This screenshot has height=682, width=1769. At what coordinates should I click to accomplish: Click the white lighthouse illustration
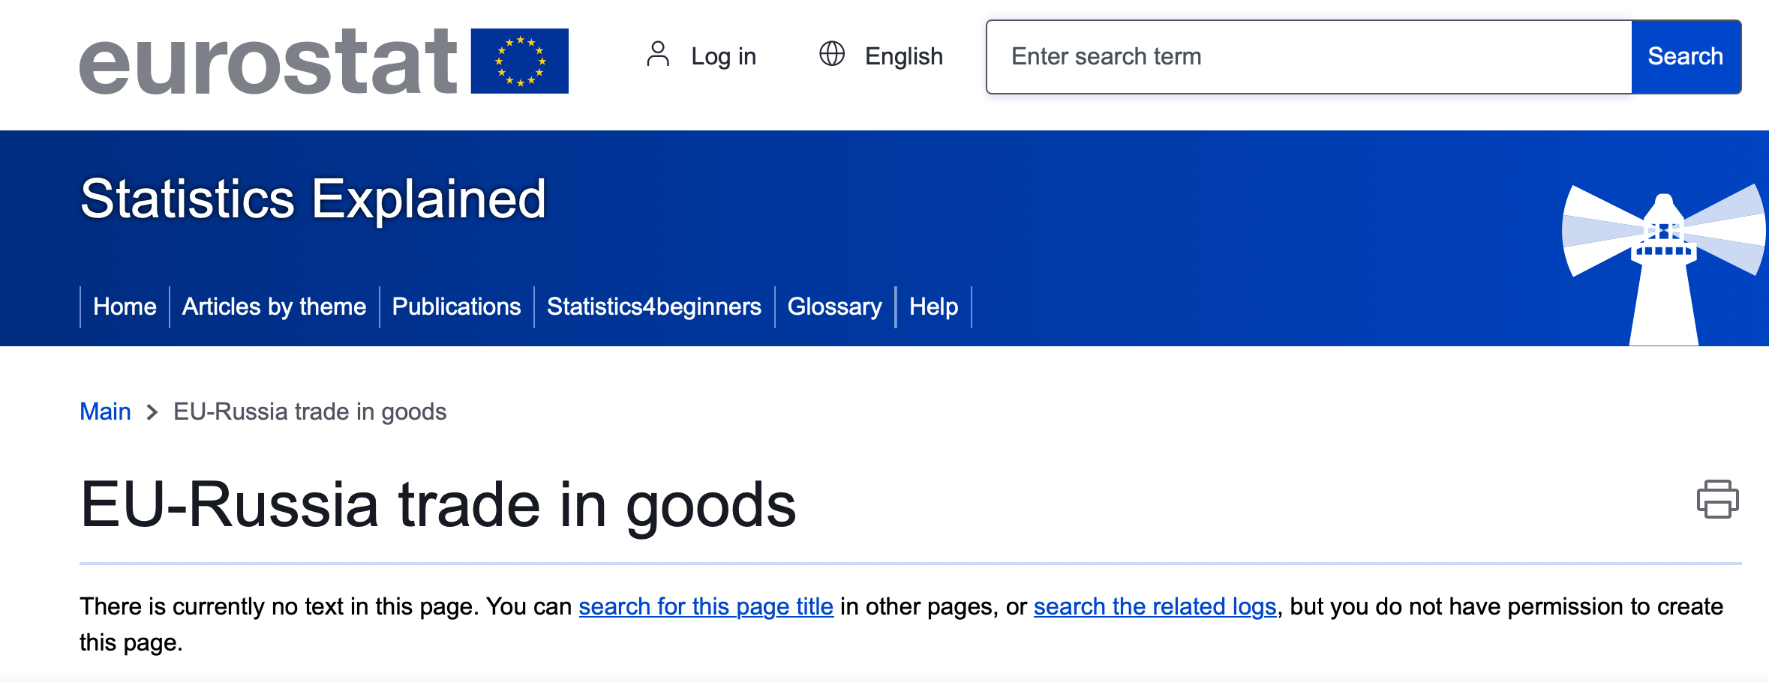tap(1664, 265)
